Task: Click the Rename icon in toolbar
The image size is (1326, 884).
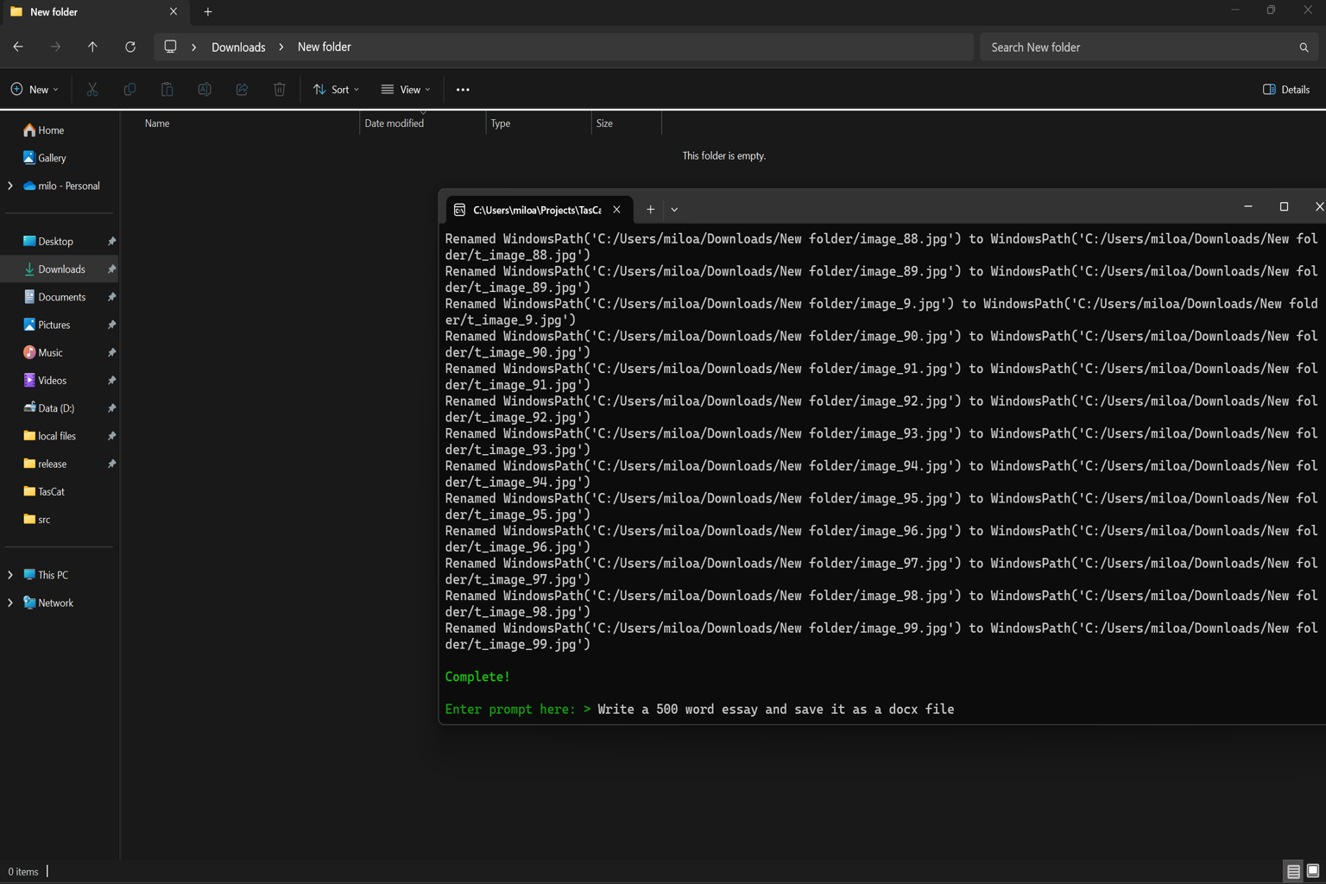Action: point(205,89)
